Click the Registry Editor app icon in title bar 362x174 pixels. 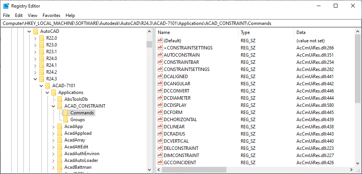pyautogui.click(x=6, y=6)
